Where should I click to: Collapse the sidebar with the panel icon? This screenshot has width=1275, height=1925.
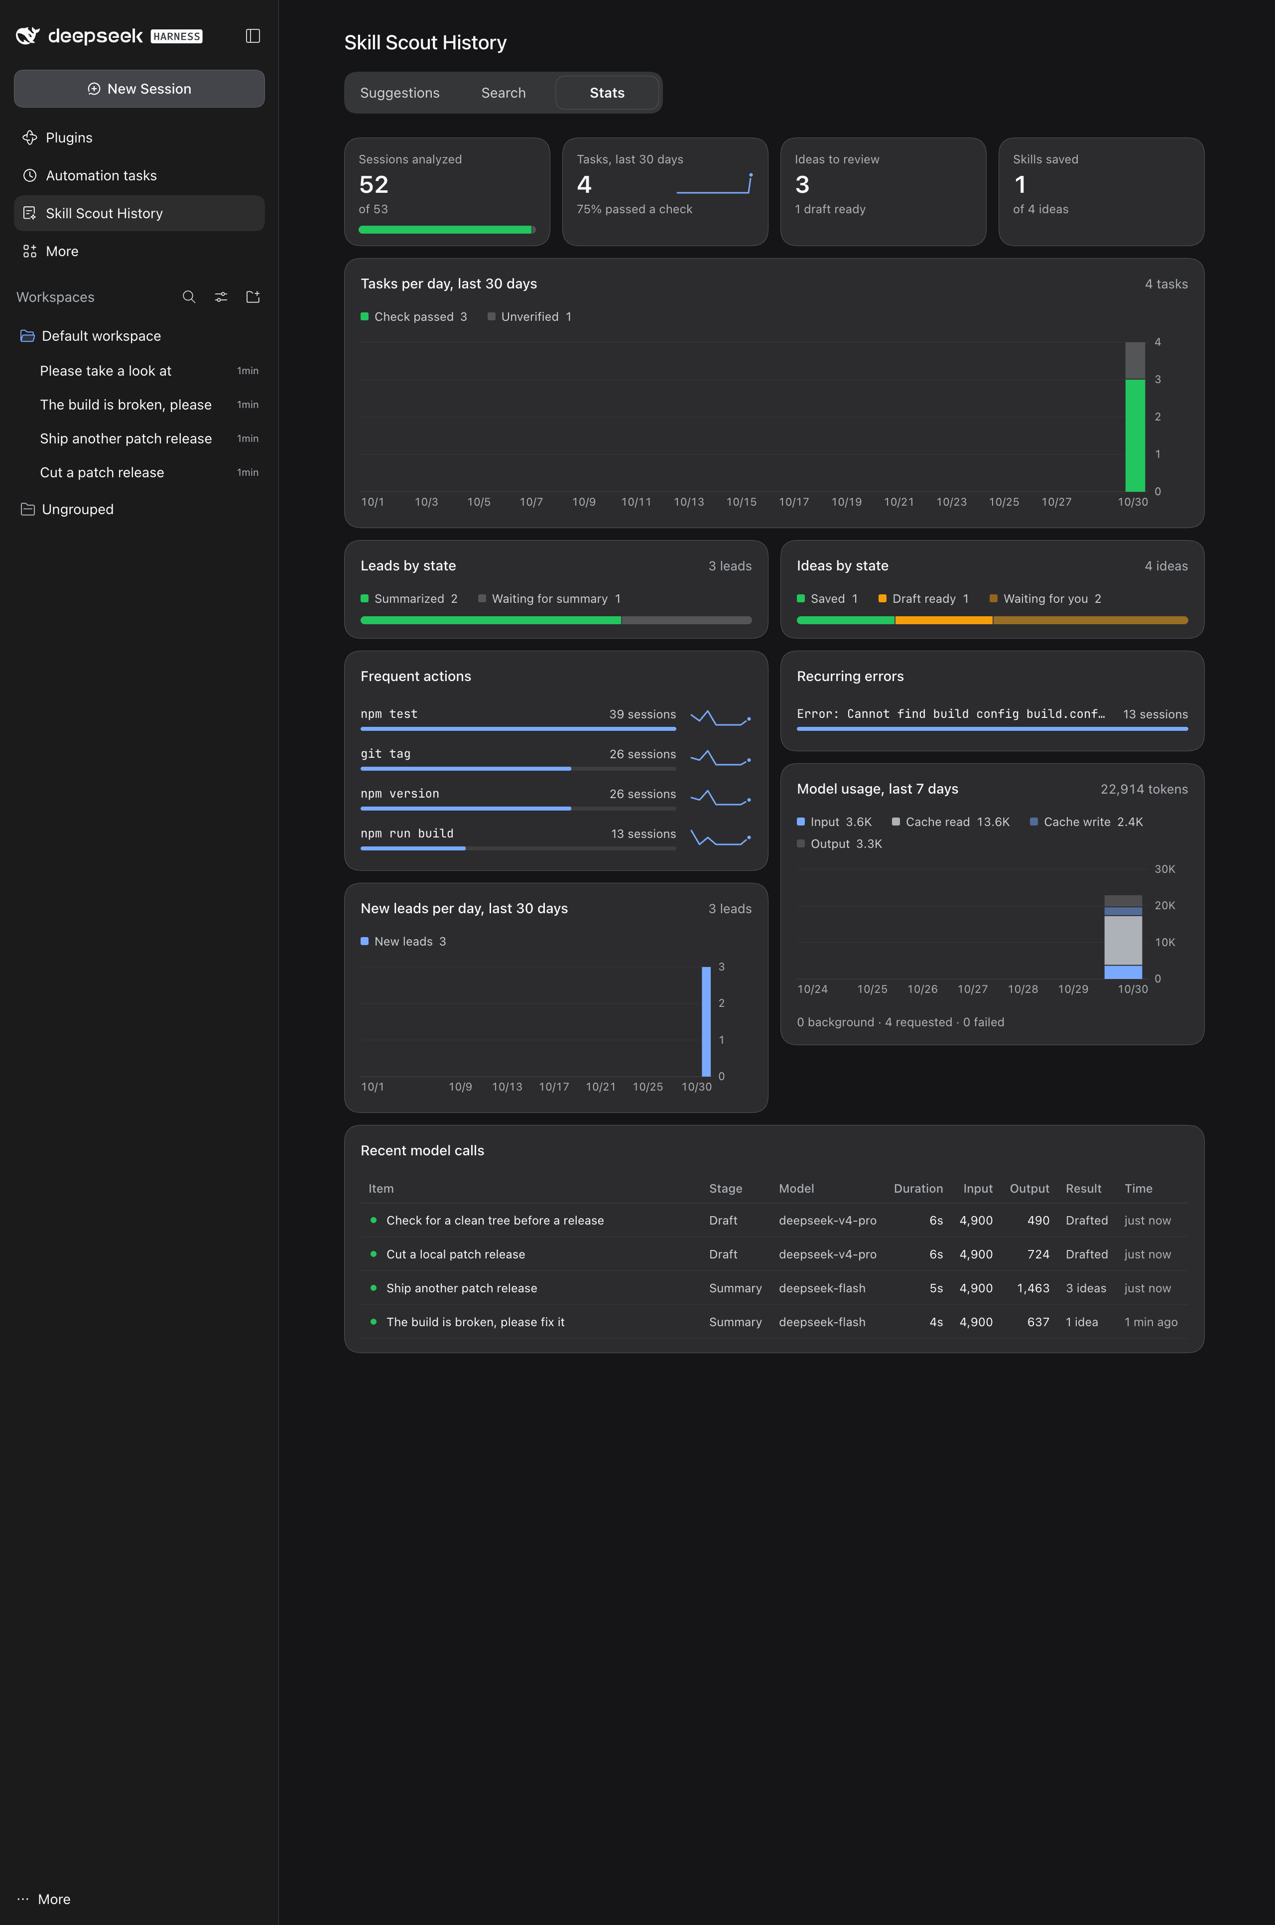[253, 36]
